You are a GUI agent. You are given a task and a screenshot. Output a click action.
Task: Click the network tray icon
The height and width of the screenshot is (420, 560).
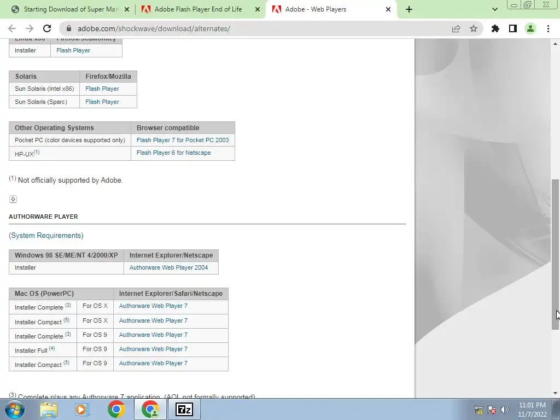[x=478, y=410]
